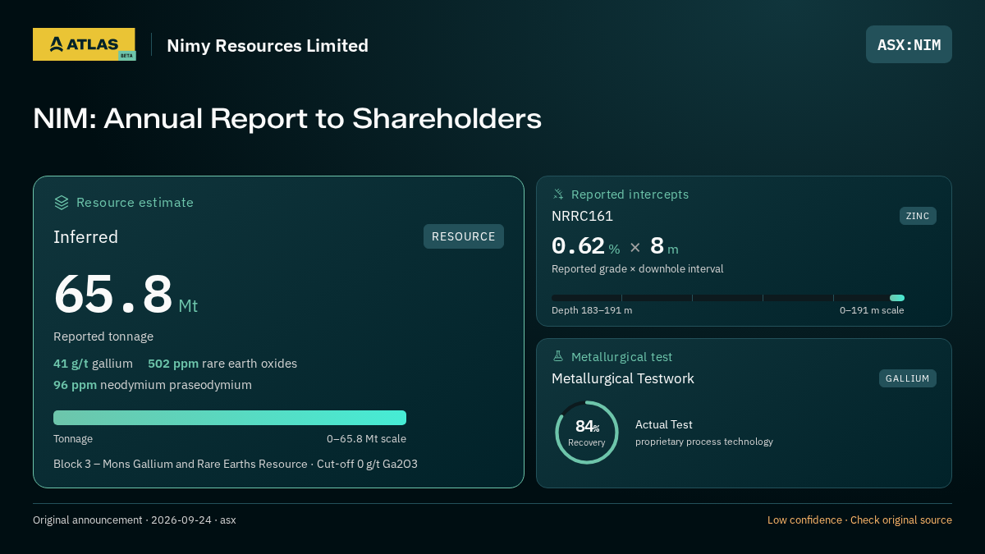The width and height of the screenshot is (985, 554).
Task: Click the tonnage scale progress bar
Action: coord(230,418)
